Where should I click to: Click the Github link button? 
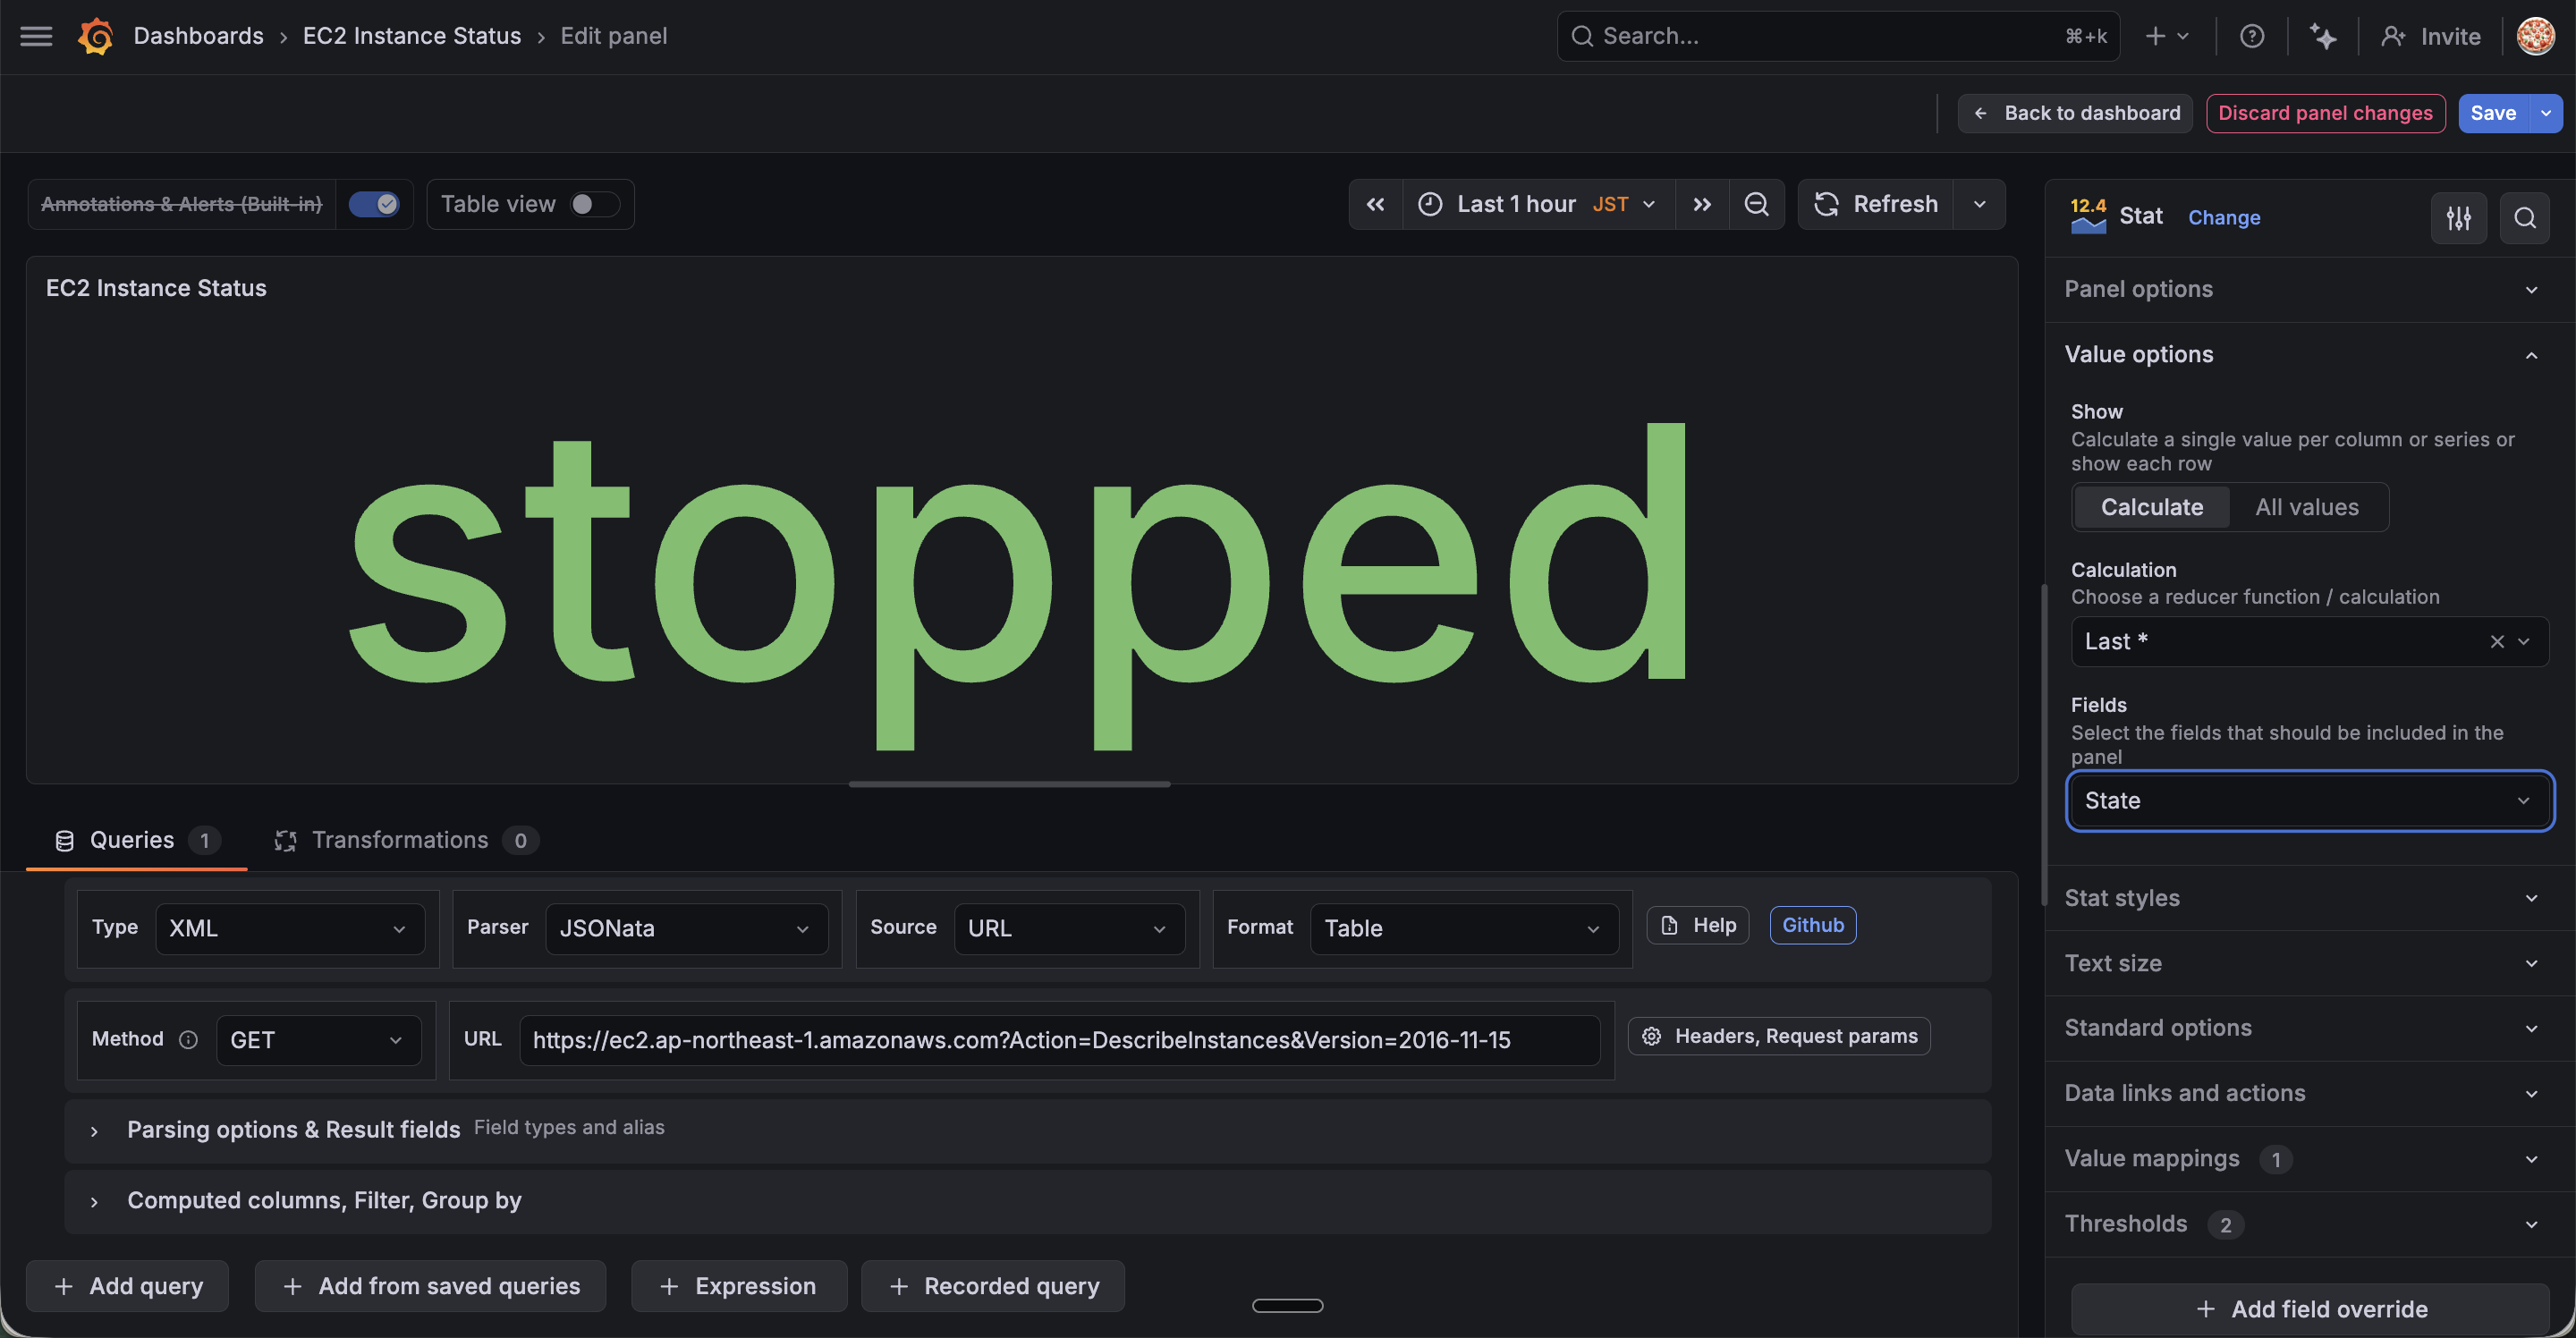[x=1812, y=925]
